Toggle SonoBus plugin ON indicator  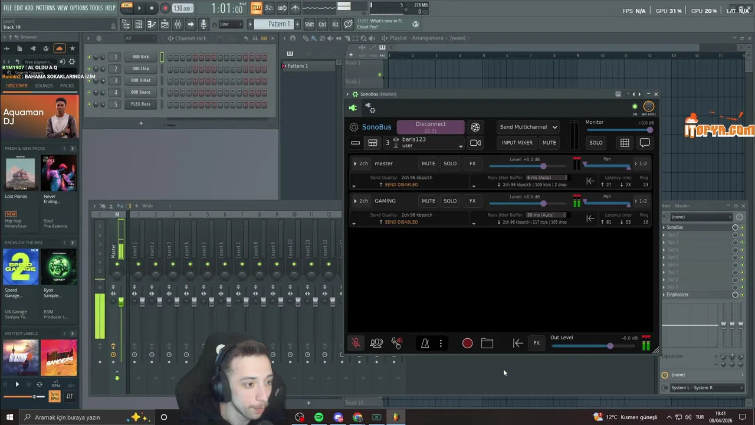point(635,107)
